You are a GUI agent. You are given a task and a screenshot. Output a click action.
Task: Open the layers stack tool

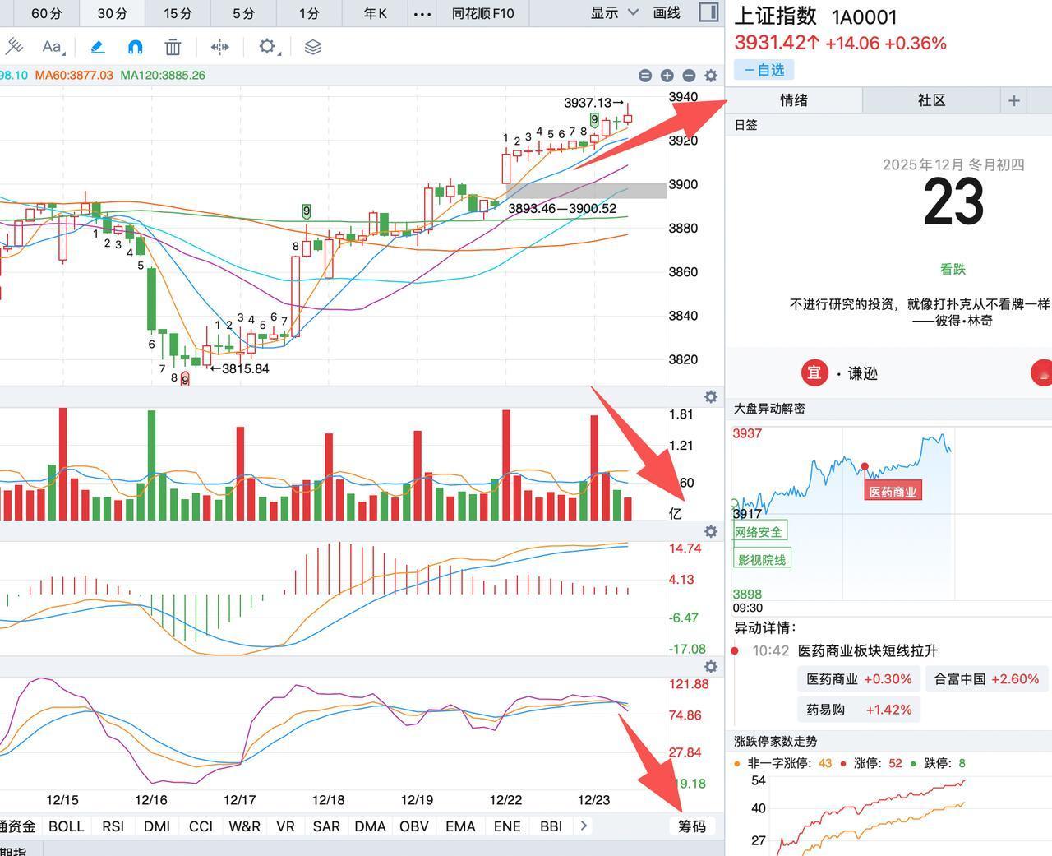tap(311, 47)
